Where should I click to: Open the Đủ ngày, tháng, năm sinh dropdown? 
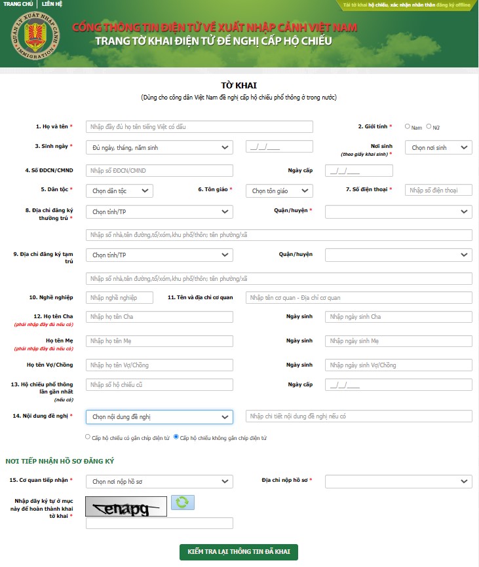coord(159,147)
